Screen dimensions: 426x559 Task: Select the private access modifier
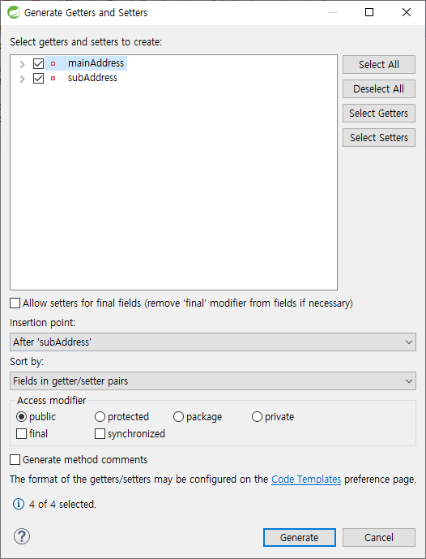point(257,416)
